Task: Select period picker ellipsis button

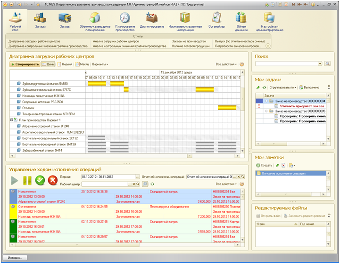Action: pos(138,177)
